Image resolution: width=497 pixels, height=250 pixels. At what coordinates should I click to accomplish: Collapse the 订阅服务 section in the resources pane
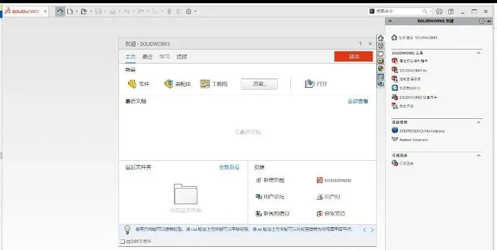coord(478,155)
